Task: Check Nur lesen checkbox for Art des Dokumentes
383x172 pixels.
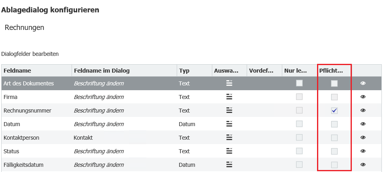Action: (299, 83)
